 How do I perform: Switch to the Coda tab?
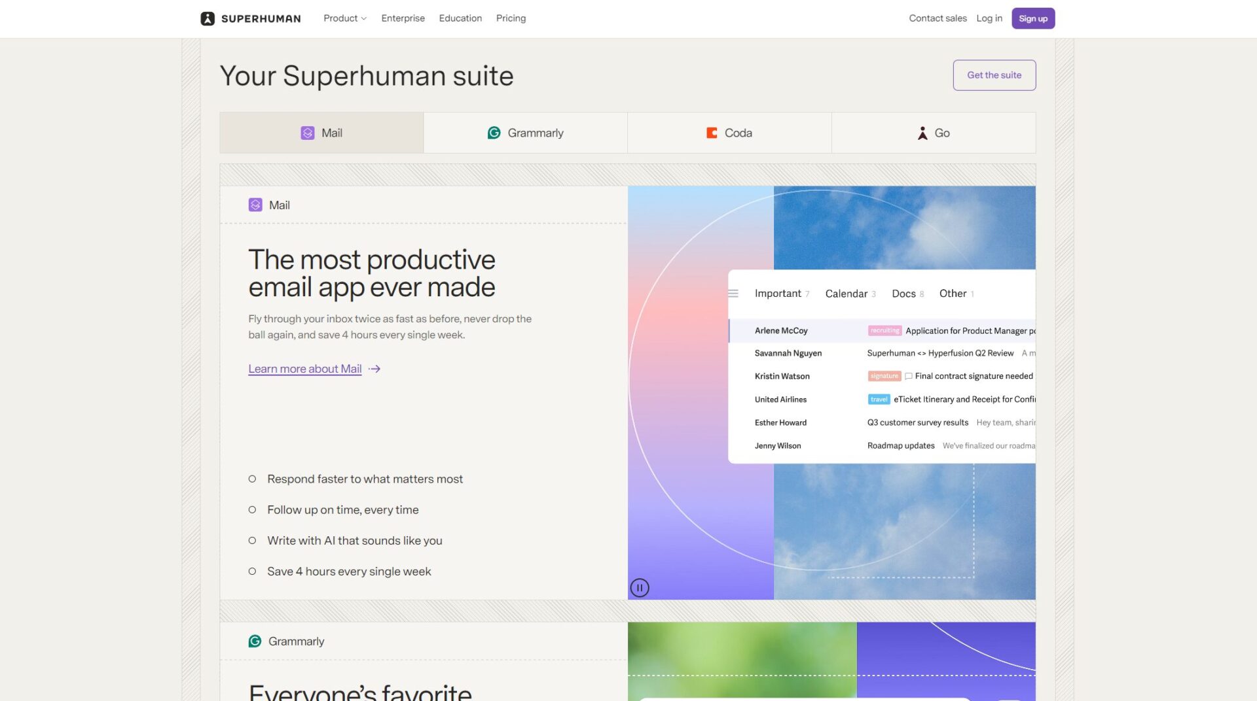tap(729, 133)
